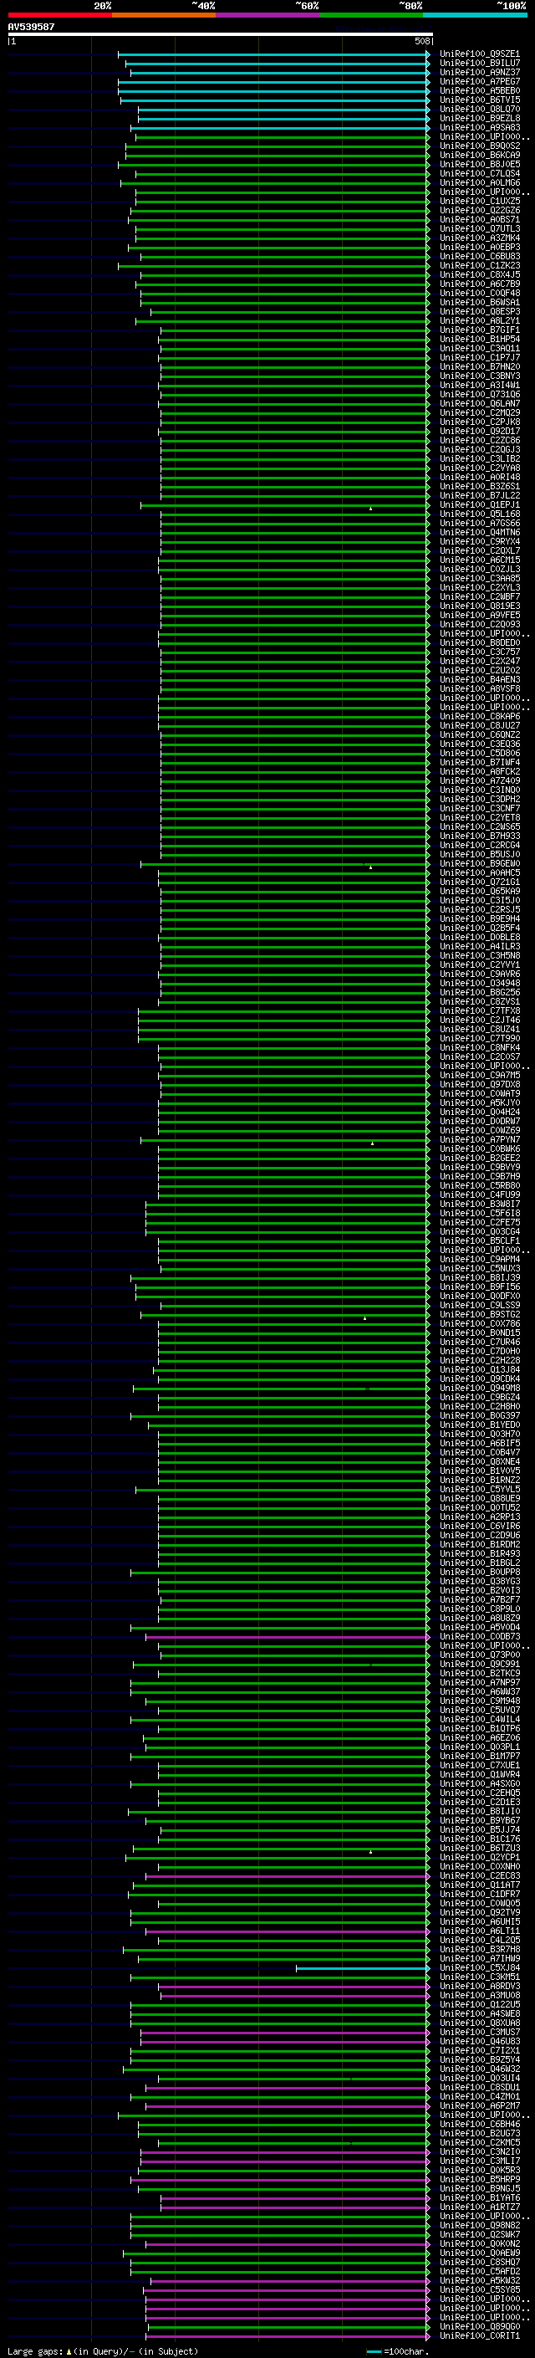
Task: Select hit label UniRef100_A5KJY0
Action: 479,1103
